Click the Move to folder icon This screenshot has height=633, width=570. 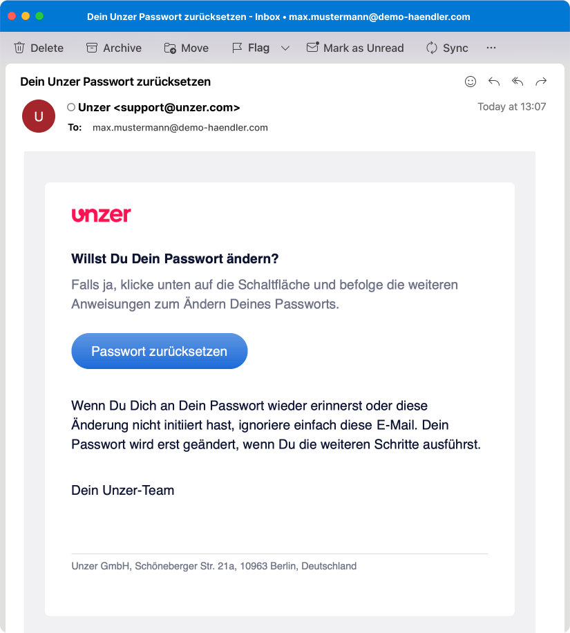pos(170,48)
